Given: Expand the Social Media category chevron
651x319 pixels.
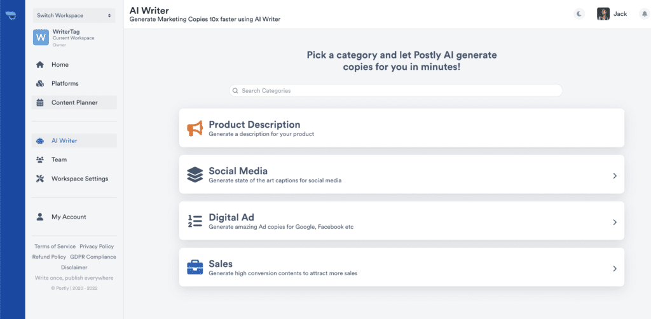Looking at the screenshot, I should (x=615, y=176).
